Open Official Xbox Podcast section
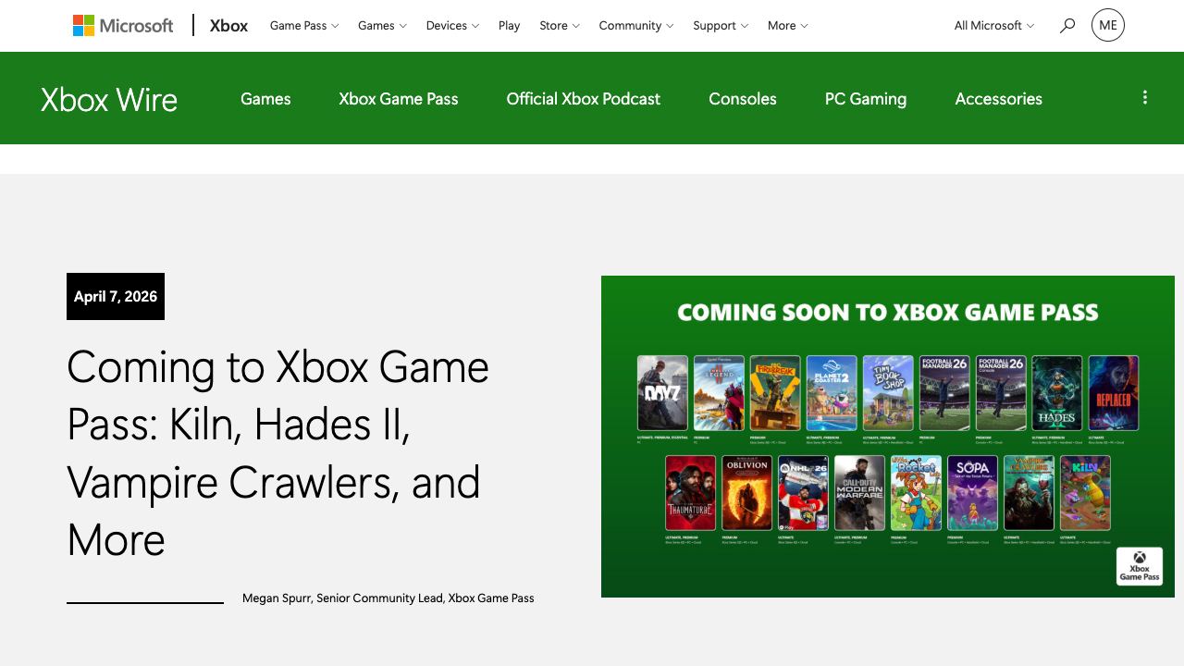Screen dimensions: 1184x666 (x=584, y=99)
